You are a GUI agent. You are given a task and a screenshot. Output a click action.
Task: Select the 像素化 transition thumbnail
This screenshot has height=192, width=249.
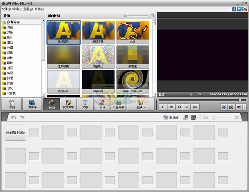pyautogui.click(x=133, y=57)
